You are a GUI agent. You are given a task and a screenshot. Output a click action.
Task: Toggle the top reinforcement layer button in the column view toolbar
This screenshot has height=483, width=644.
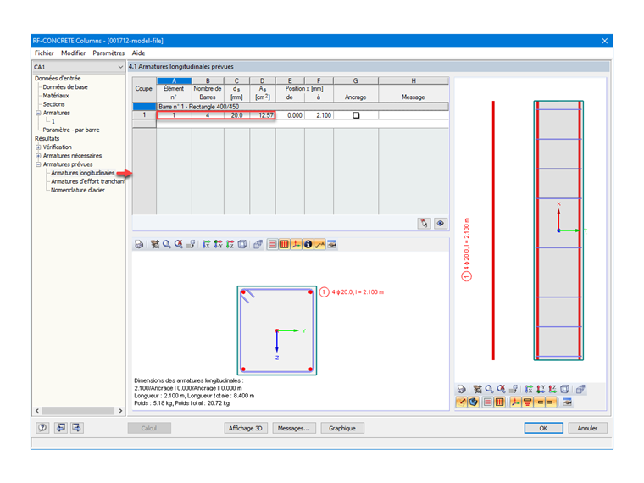[x=527, y=402]
